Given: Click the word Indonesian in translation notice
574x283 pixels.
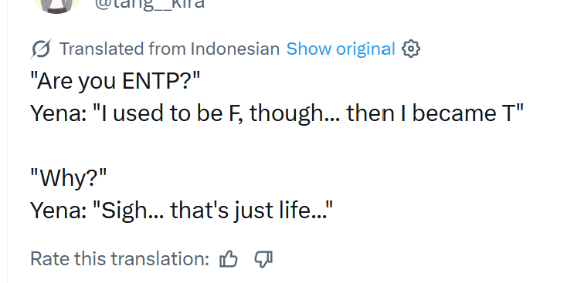Looking at the screenshot, I should (235, 49).
